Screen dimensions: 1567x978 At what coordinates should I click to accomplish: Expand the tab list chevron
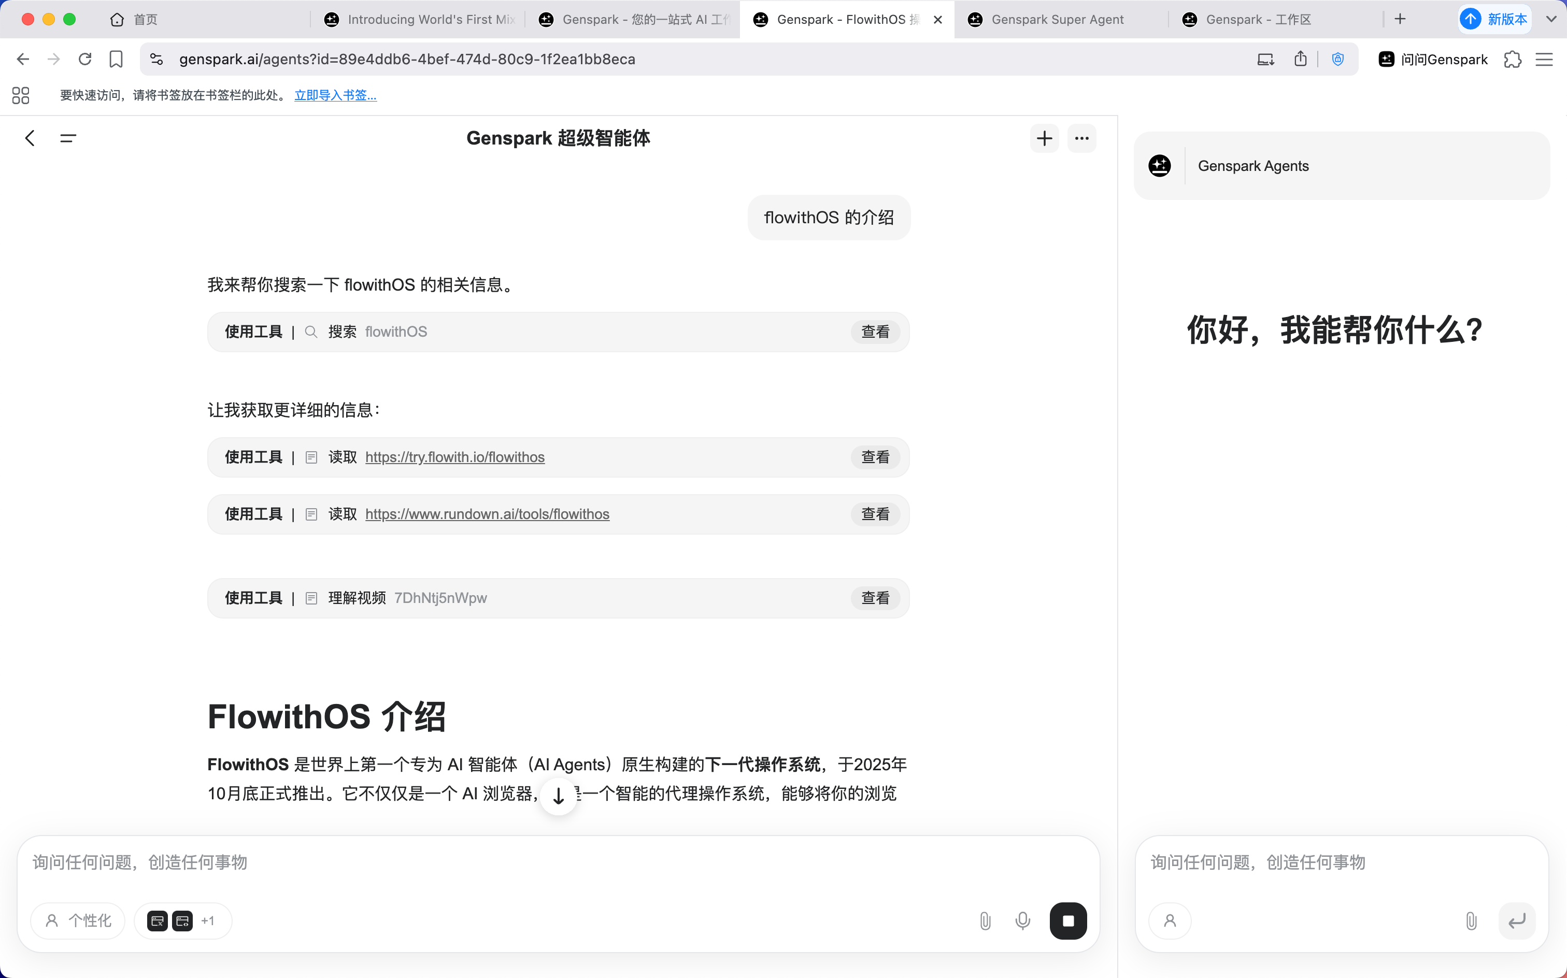point(1551,19)
